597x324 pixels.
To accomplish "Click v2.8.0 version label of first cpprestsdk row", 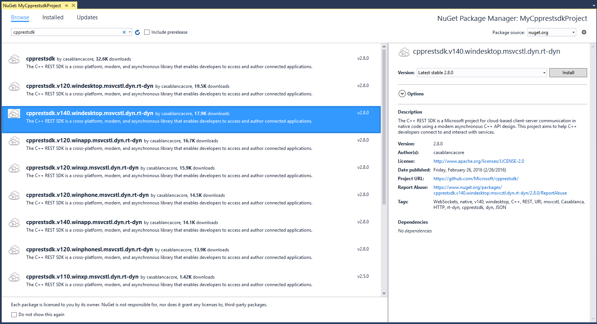I will point(363,58).
